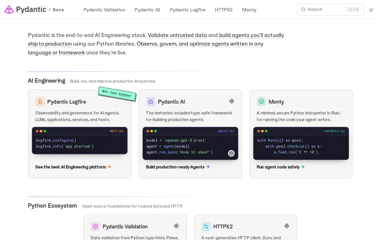
Task: Click the Ctrl K shortcut badge
Action: click(353, 9)
